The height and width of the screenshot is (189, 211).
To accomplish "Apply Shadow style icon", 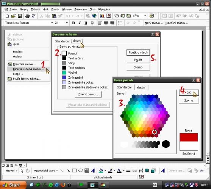I will click(147, 170).
